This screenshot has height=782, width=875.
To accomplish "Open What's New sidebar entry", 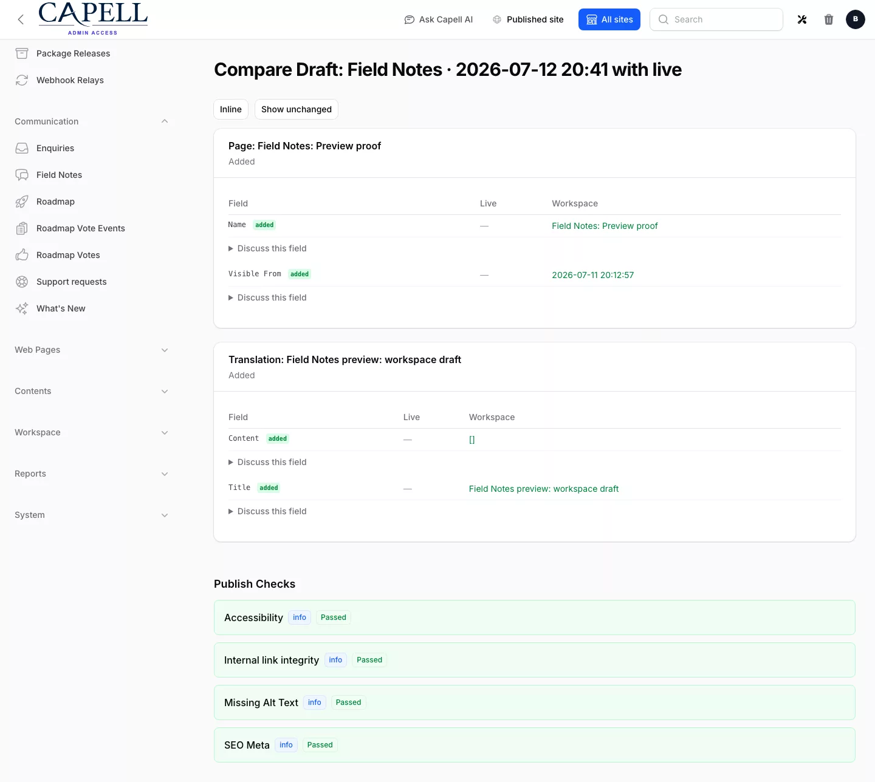I will [x=61, y=308].
